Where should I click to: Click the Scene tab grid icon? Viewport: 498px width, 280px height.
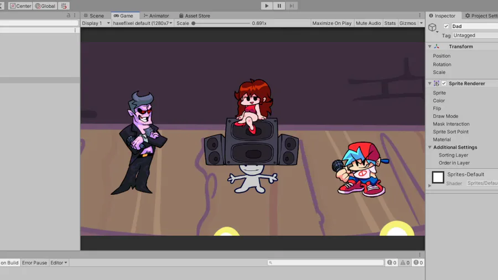pyautogui.click(x=86, y=15)
